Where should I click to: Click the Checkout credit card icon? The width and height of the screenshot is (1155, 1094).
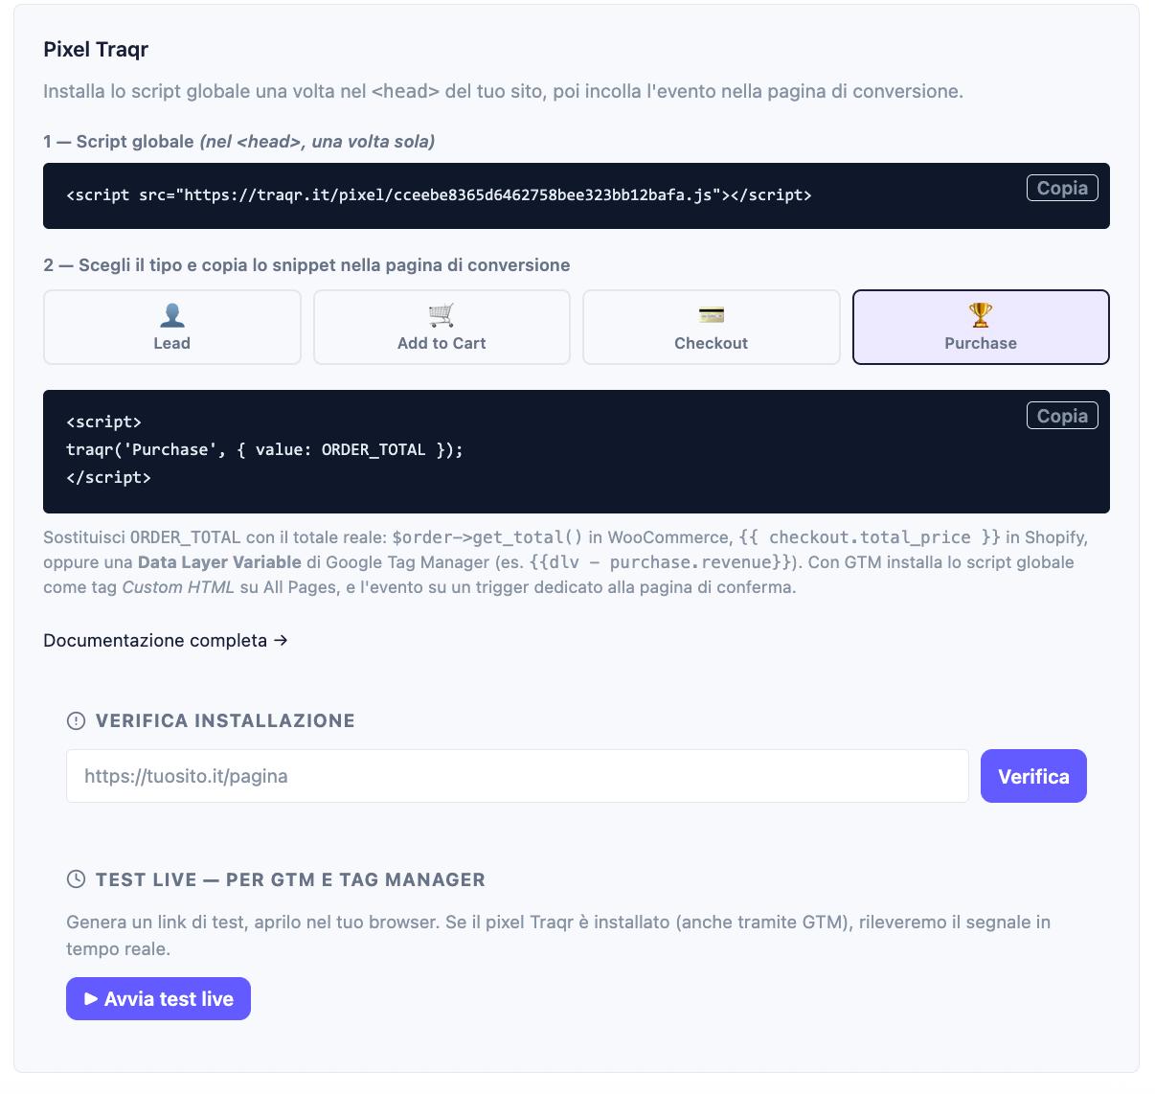(712, 315)
